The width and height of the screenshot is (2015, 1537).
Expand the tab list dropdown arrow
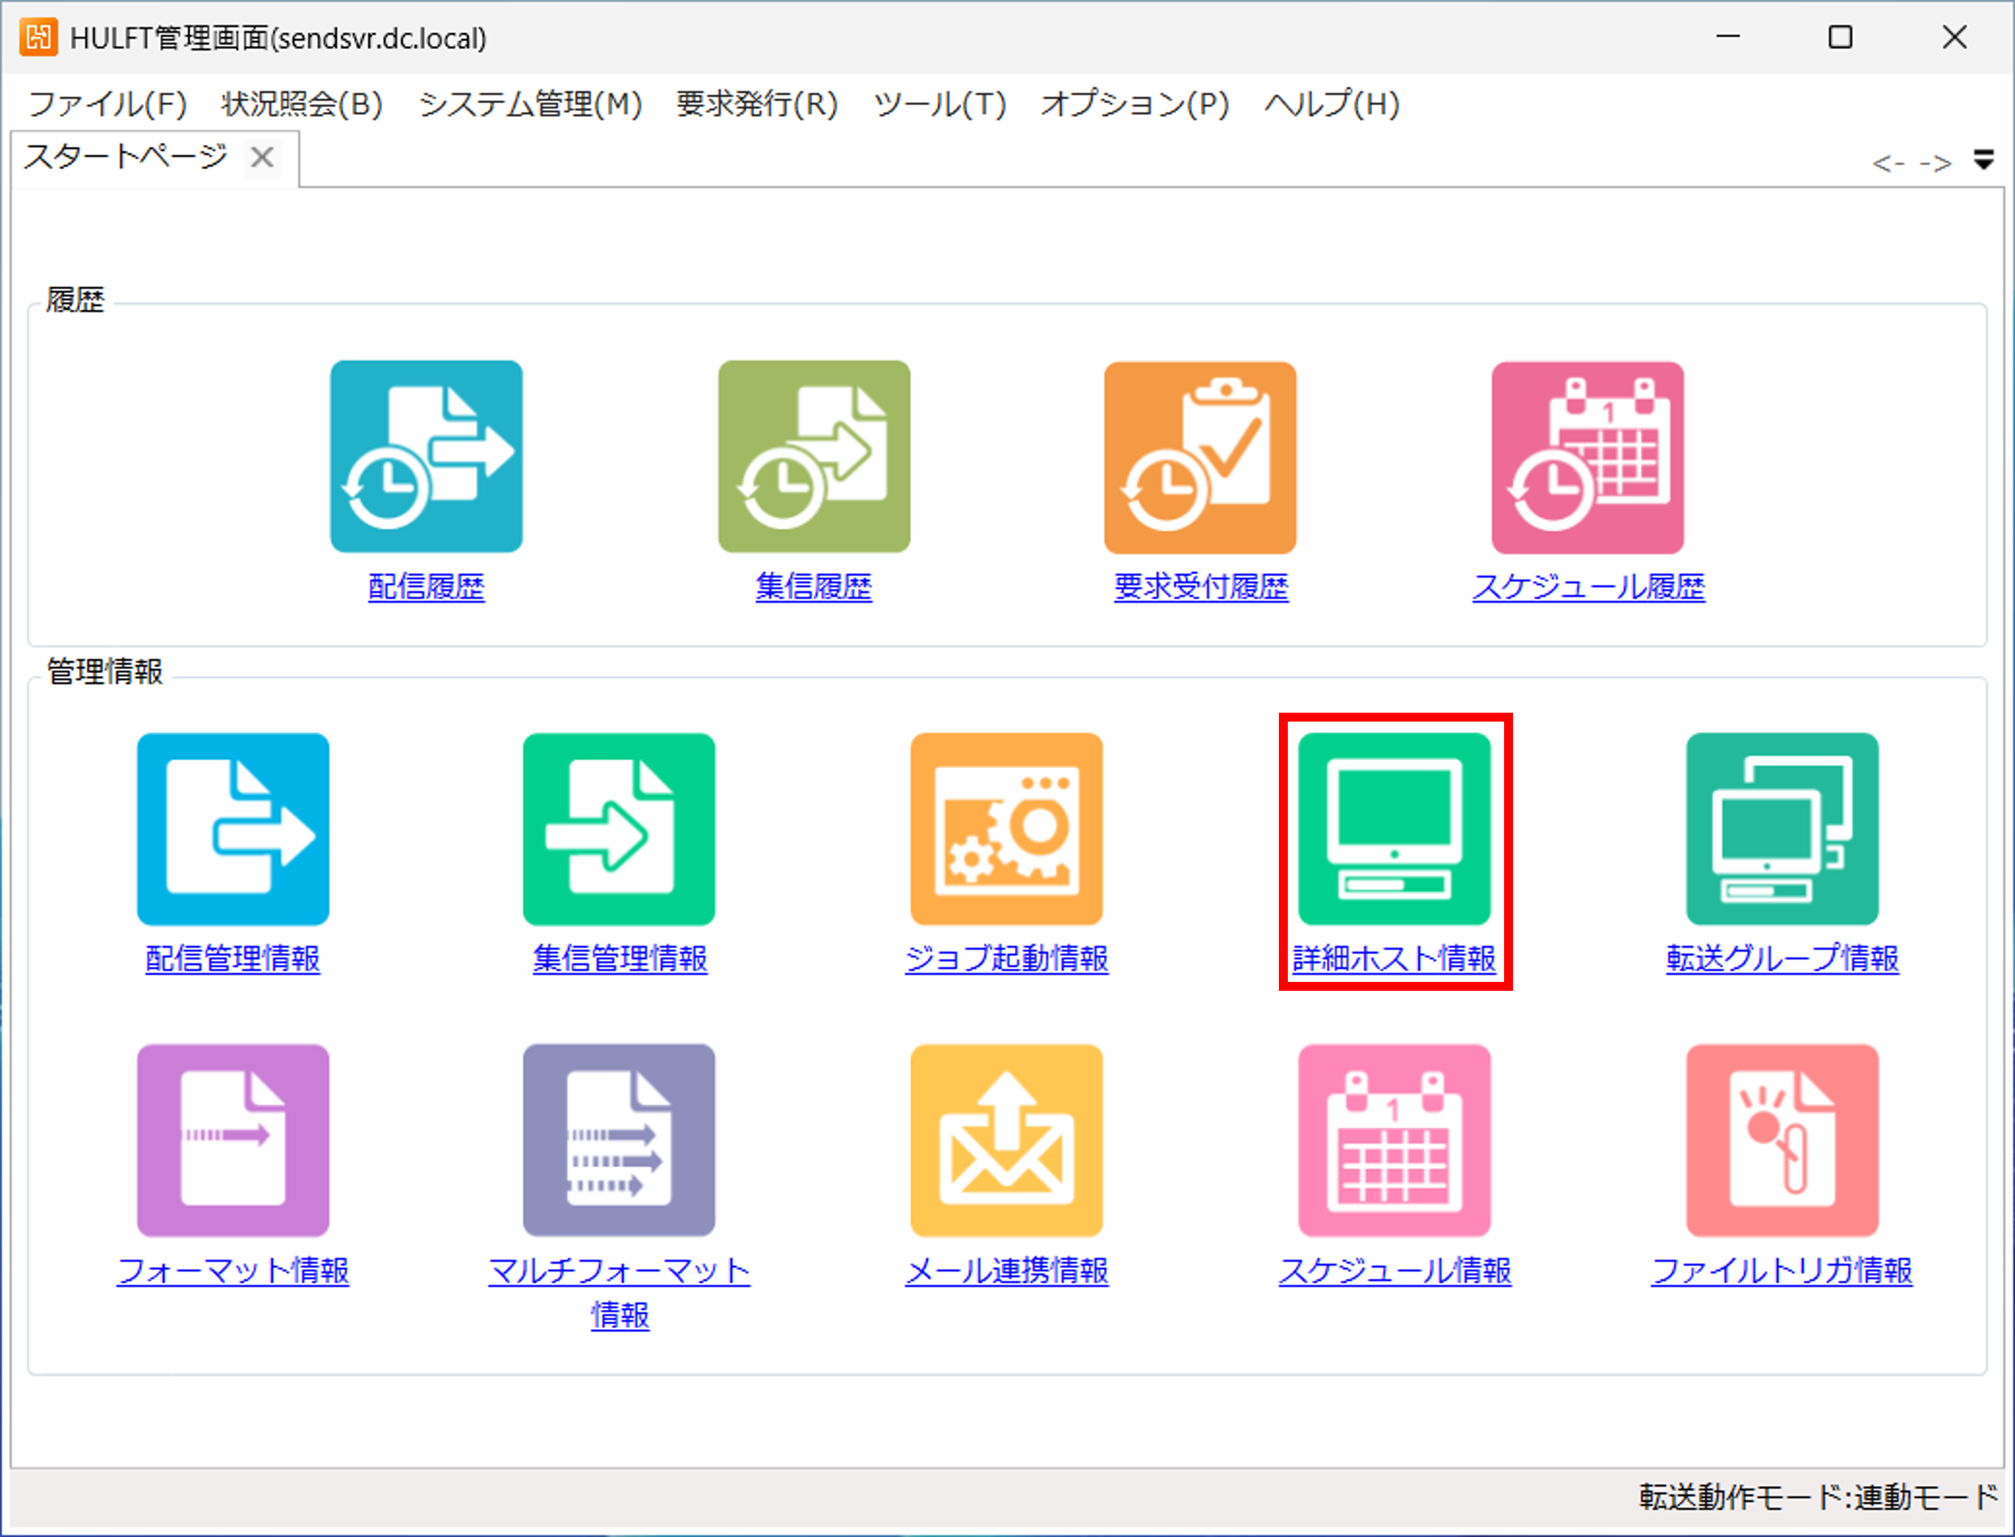pos(1983,160)
